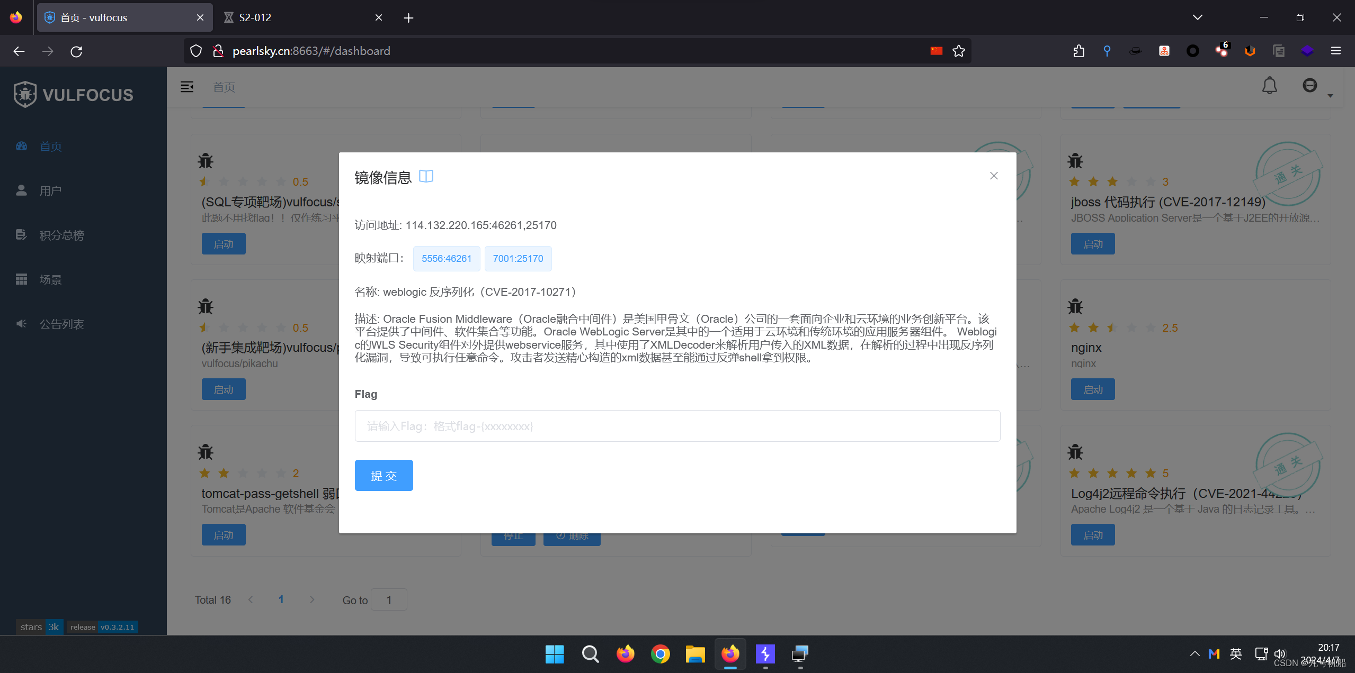This screenshot has height=673, width=1355.
Task: Go to the previous page arrow in pagination
Action: pos(251,599)
